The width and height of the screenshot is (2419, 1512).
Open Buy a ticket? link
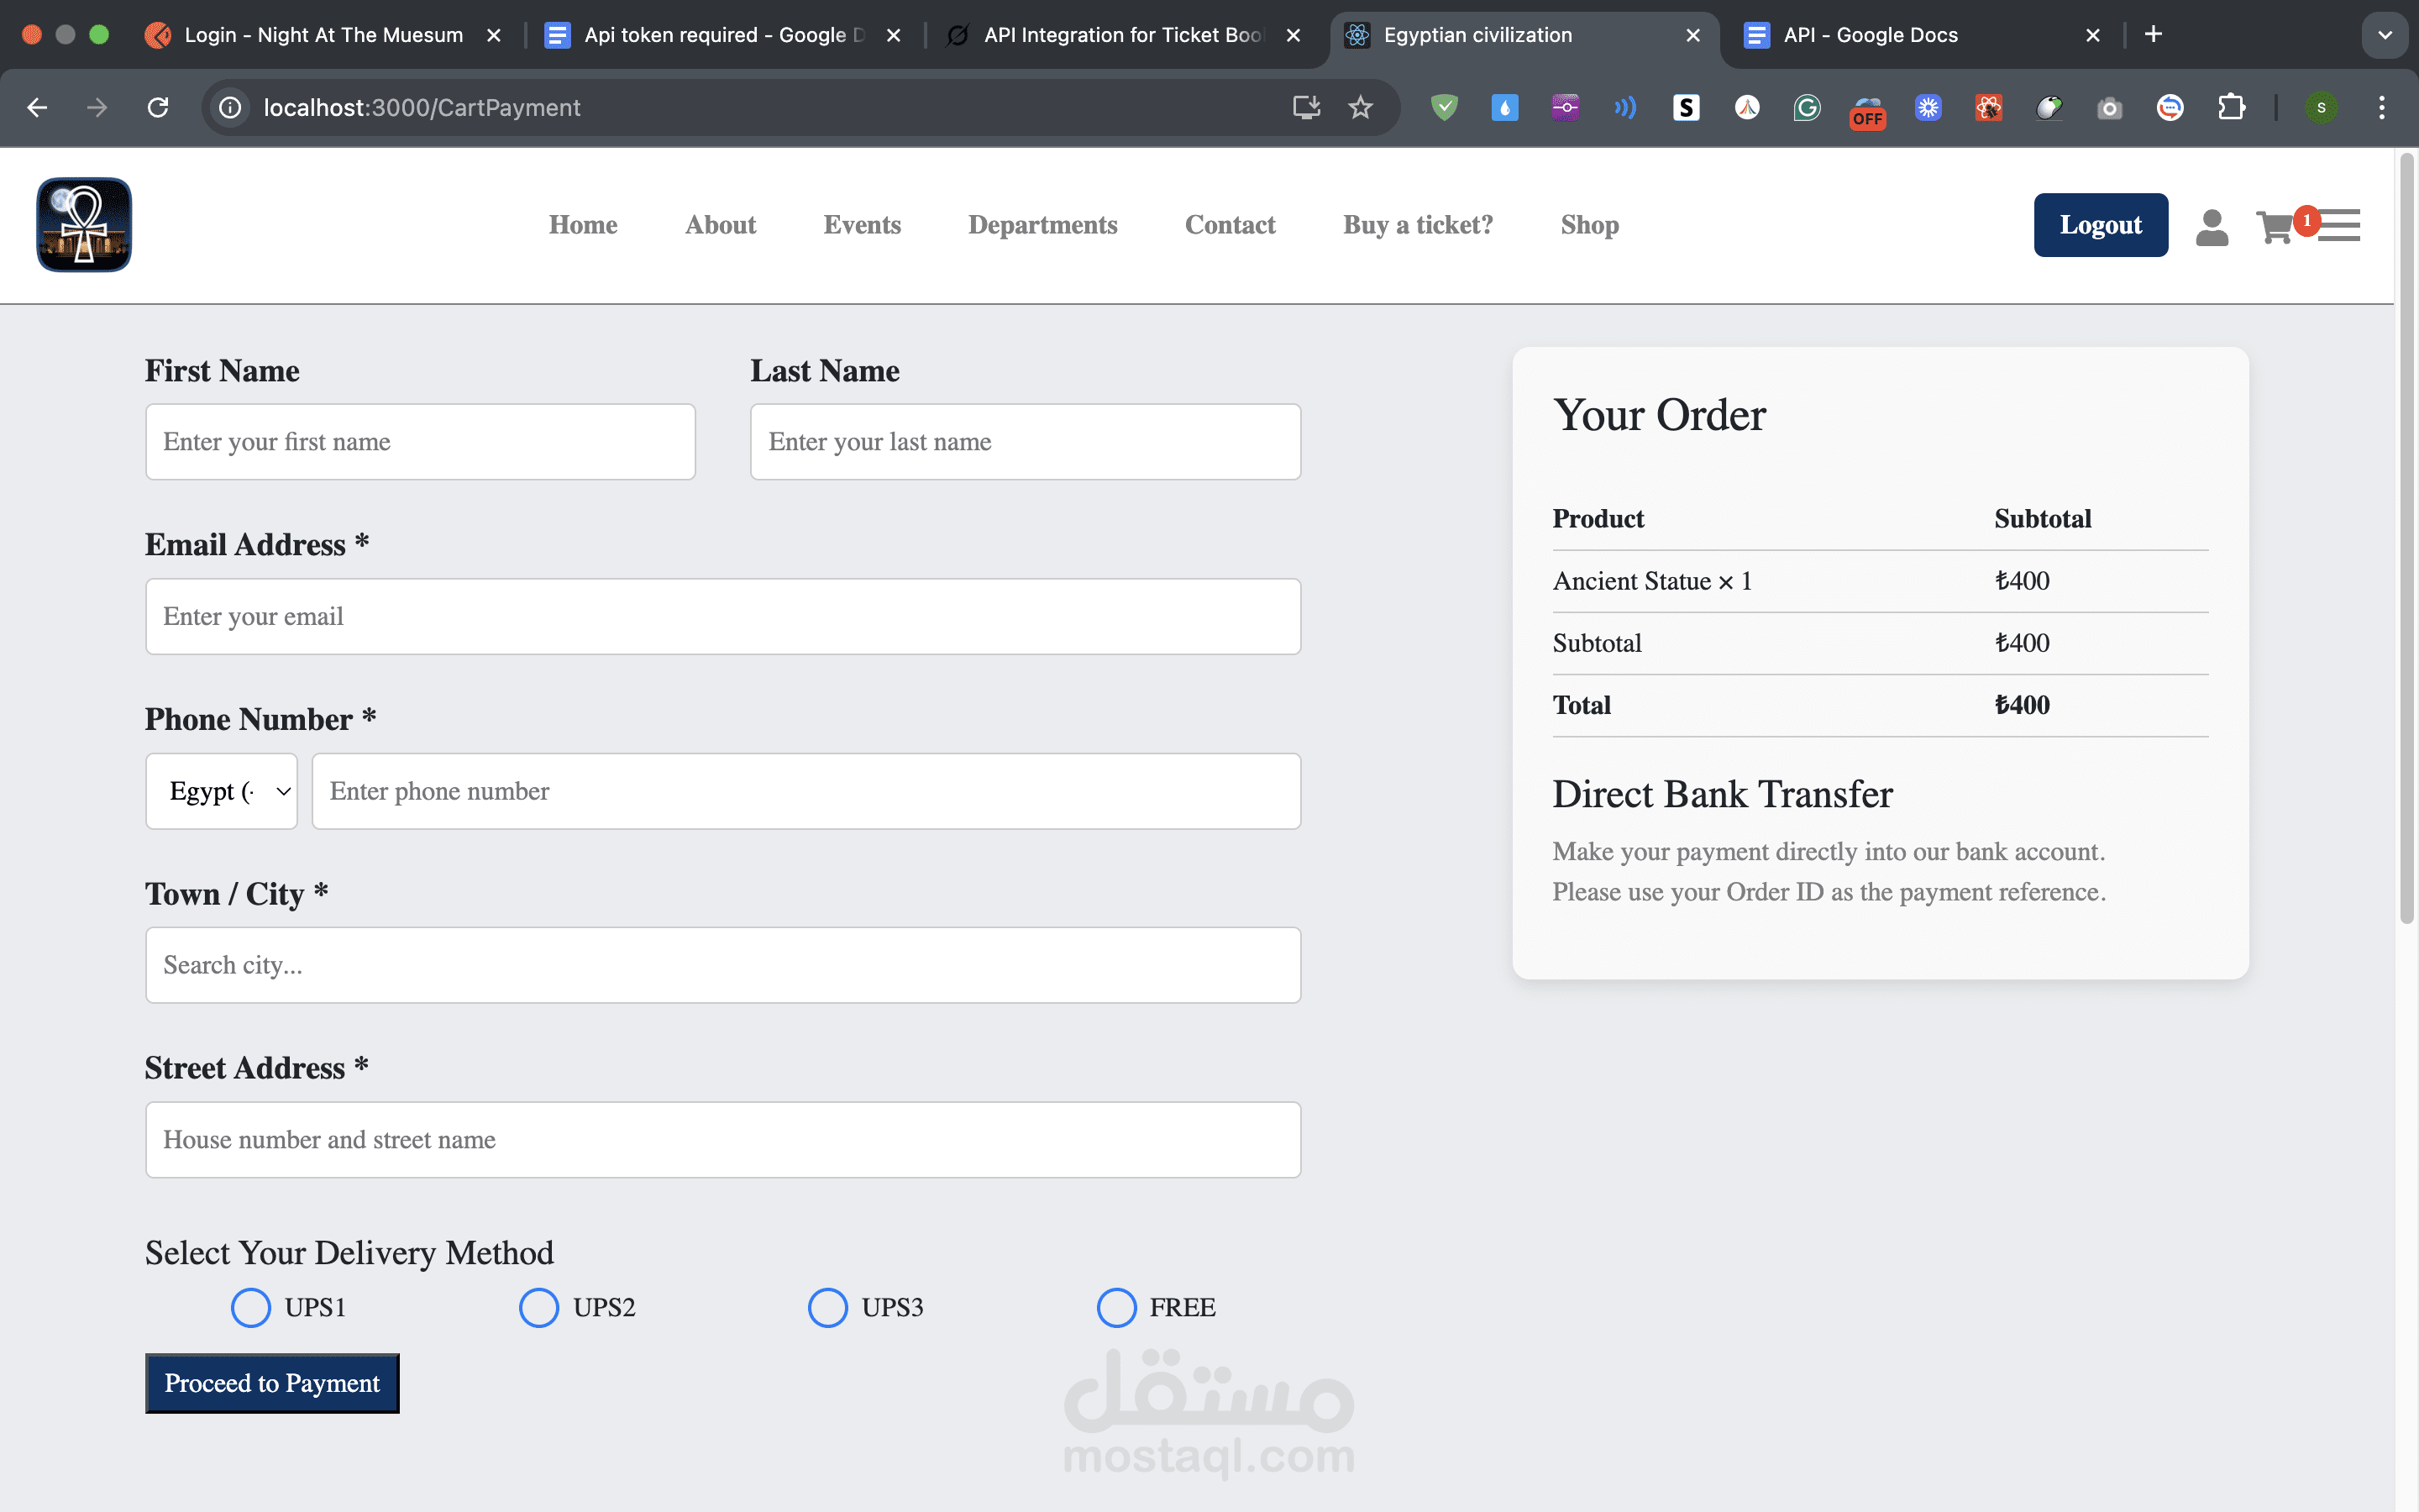point(1418,225)
